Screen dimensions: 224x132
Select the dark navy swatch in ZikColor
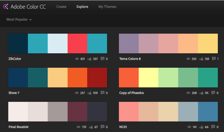click(x=18, y=43)
